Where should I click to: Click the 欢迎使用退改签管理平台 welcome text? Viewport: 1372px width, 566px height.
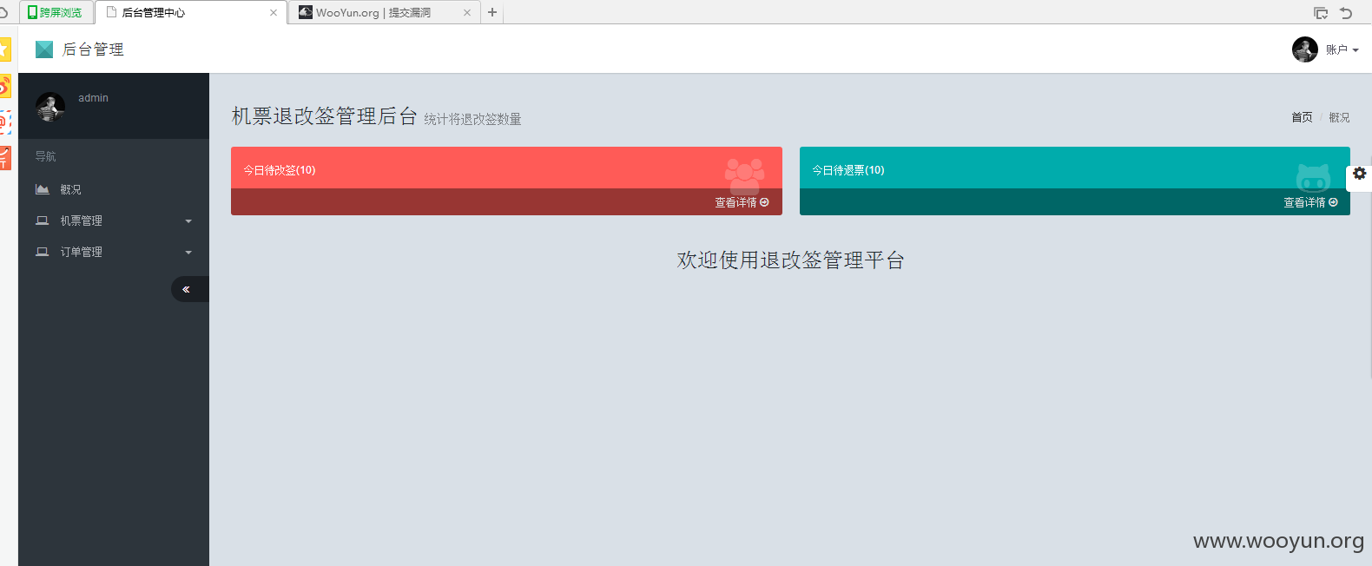[x=790, y=260]
